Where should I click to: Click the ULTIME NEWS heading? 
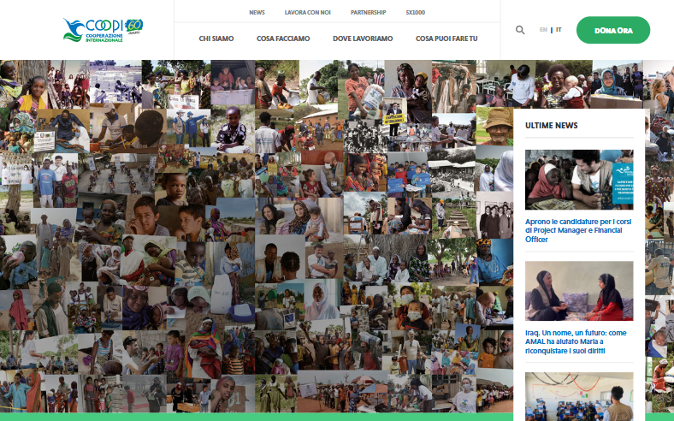(x=552, y=126)
